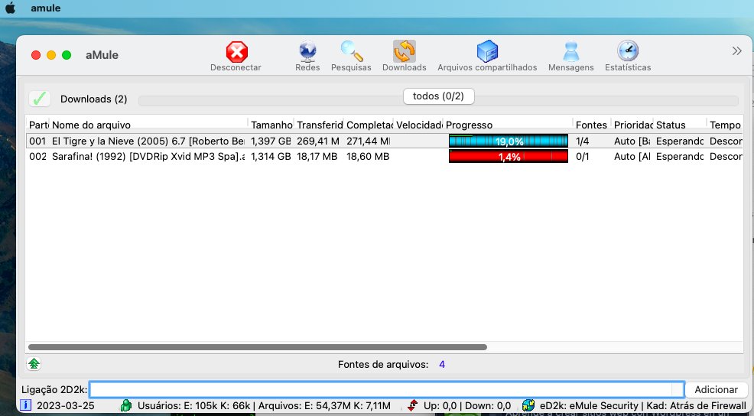This screenshot has height=416, width=754.
Task: Sort by Parte column header
Action: tap(38, 125)
